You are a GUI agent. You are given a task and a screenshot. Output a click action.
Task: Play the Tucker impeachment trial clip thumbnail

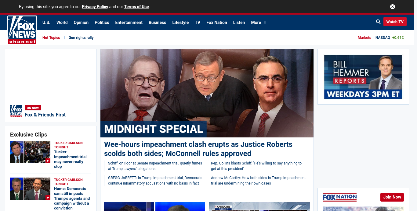point(30,152)
